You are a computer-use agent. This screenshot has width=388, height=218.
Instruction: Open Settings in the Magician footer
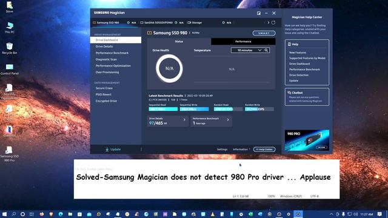(222, 150)
